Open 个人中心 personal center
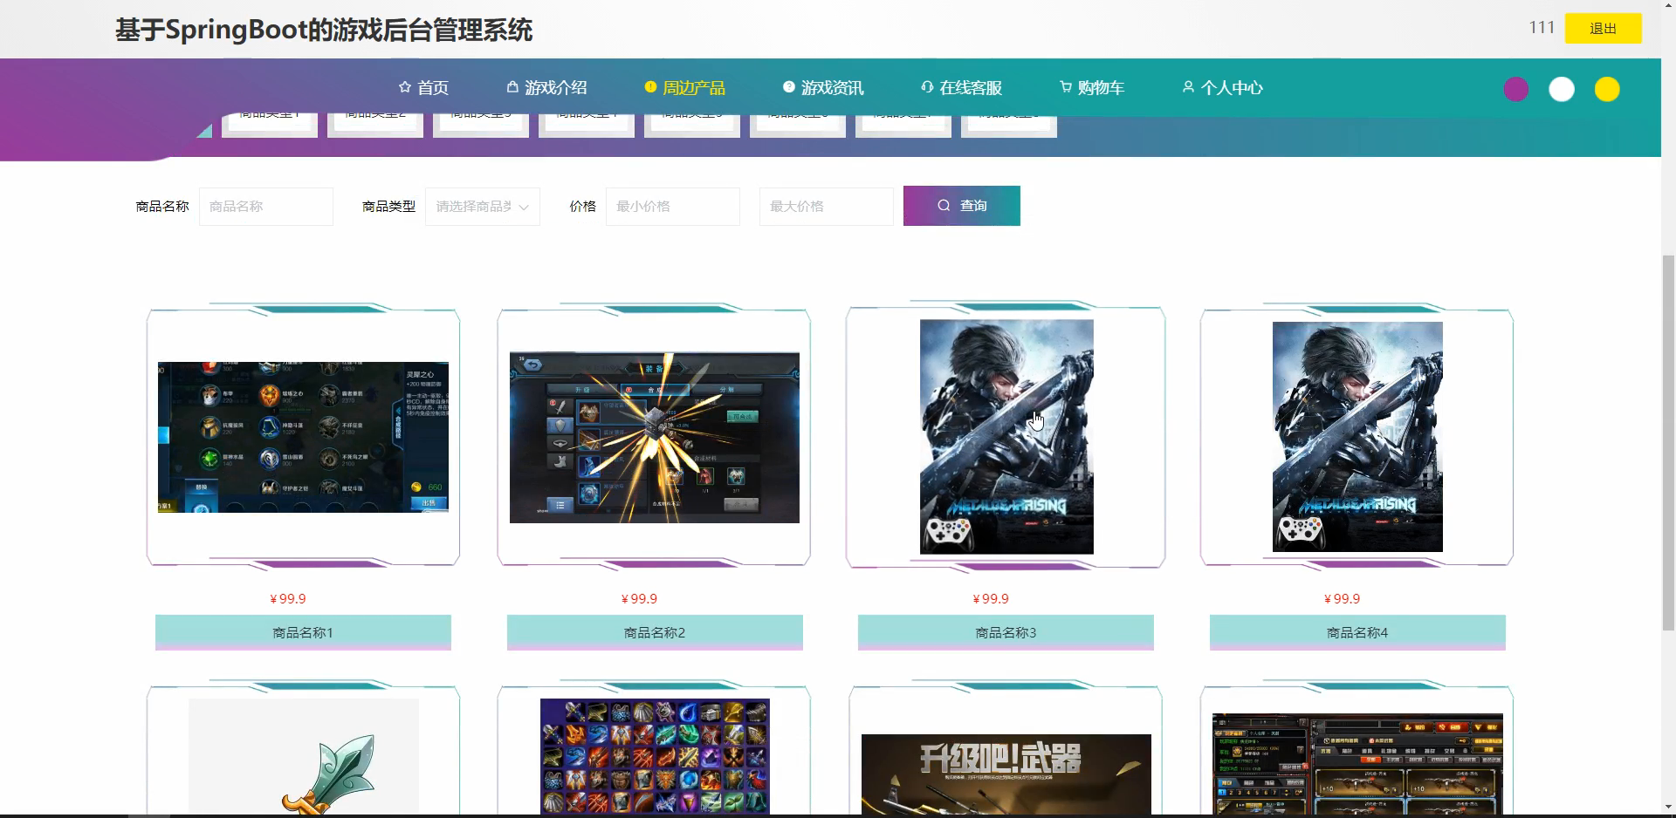 [1222, 88]
